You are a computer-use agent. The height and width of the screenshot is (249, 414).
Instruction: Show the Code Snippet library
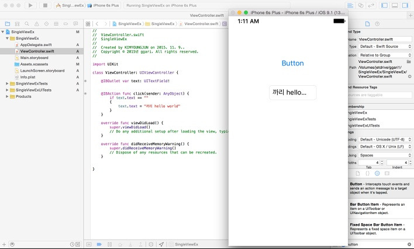point(368,173)
